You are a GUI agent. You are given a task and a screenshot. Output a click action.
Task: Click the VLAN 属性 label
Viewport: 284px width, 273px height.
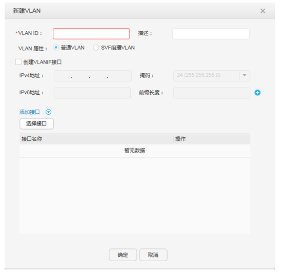click(x=33, y=48)
